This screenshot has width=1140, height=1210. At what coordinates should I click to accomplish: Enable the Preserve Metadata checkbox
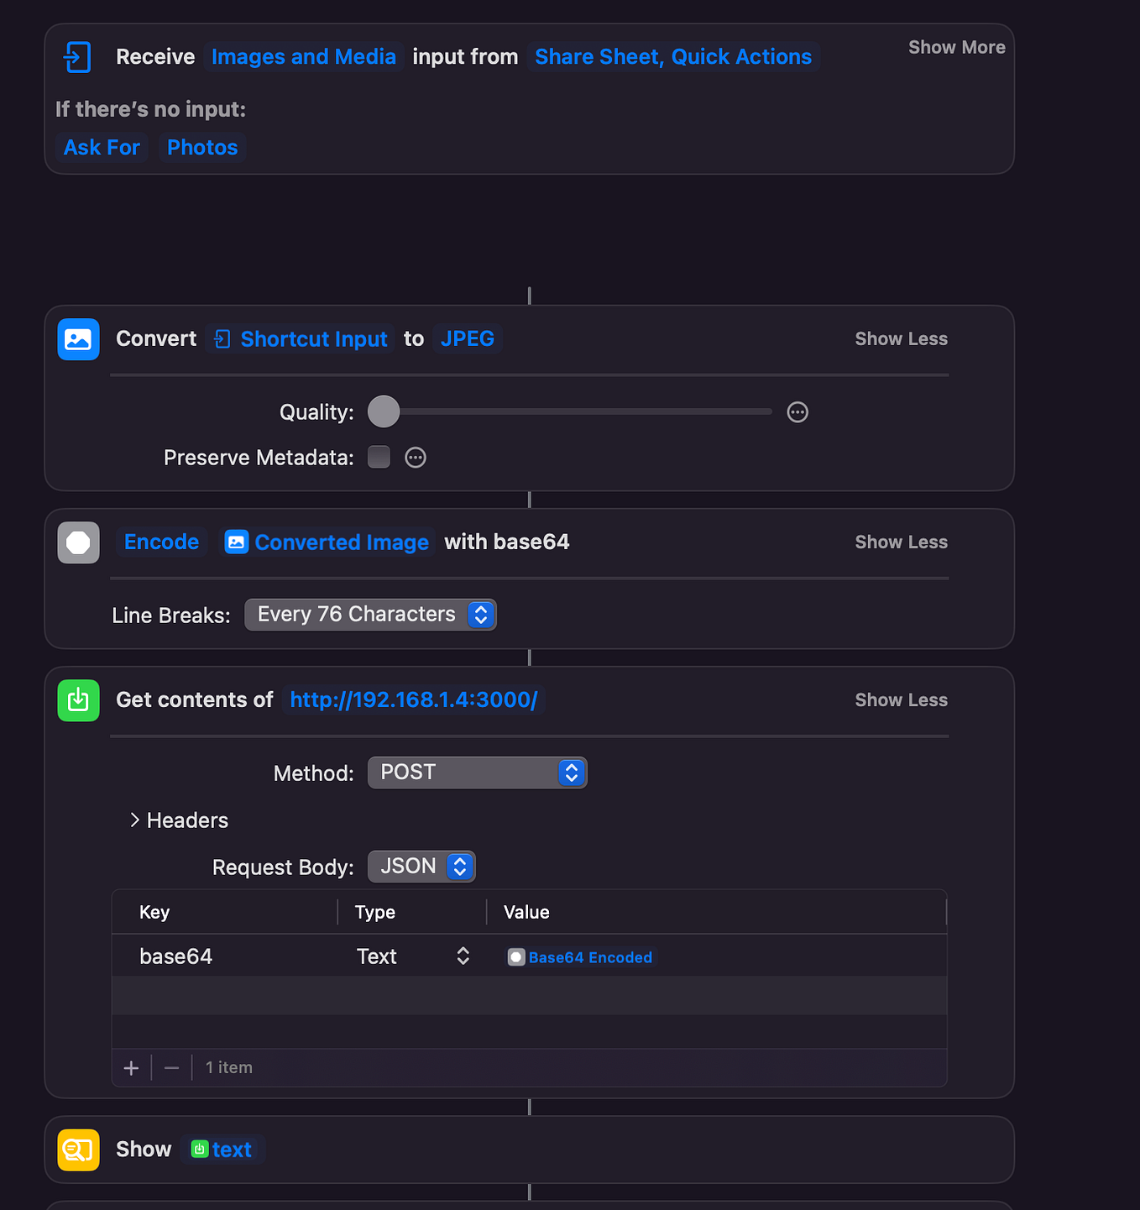[x=379, y=458]
